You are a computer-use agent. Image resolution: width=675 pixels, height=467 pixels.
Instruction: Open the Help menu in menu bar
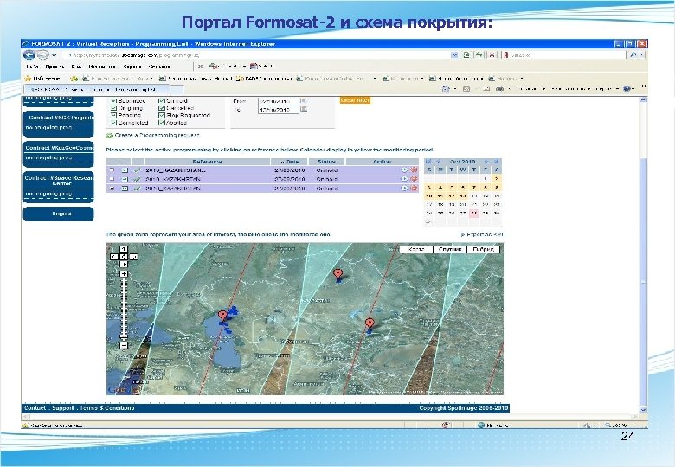pyautogui.click(x=159, y=67)
